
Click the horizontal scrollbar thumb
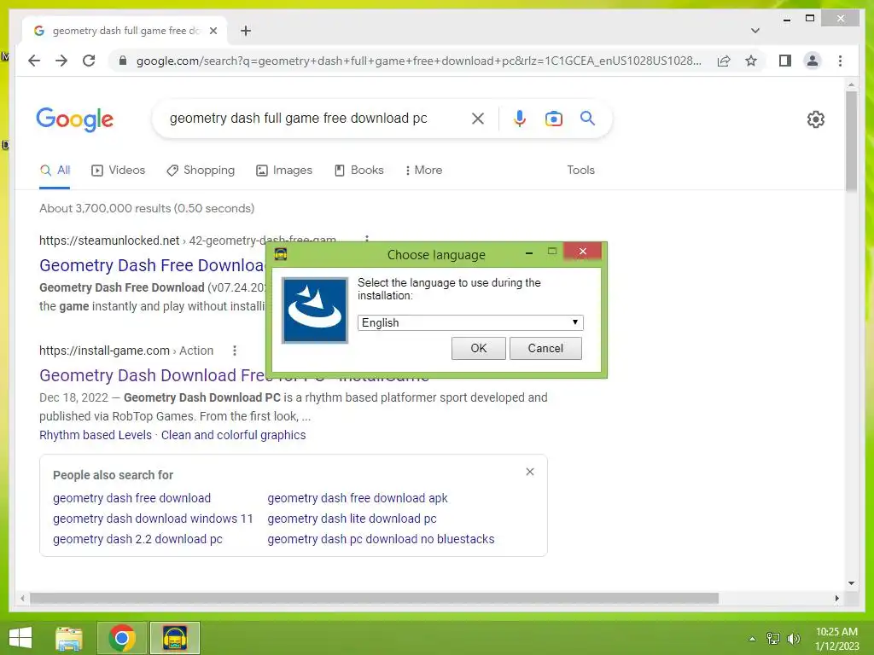point(374,598)
